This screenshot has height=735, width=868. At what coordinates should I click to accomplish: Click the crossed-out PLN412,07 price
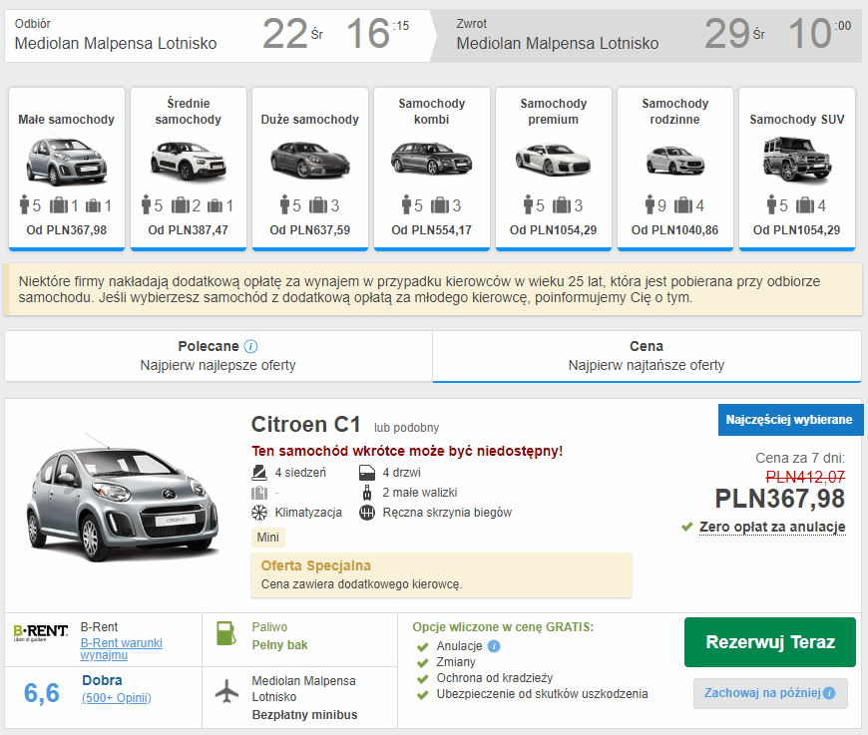(x=805, y=477)
